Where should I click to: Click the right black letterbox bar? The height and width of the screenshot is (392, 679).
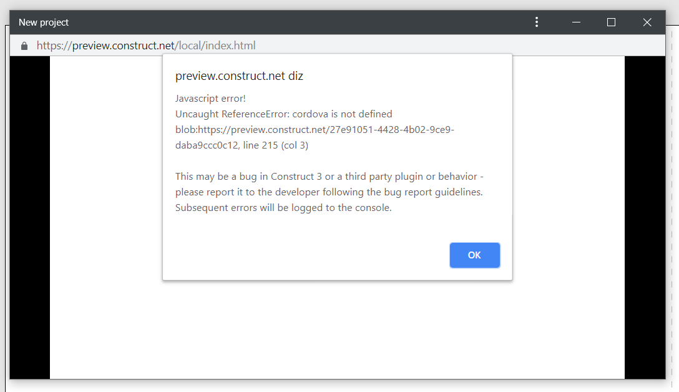pyautogui.click(x=645, y=217)
